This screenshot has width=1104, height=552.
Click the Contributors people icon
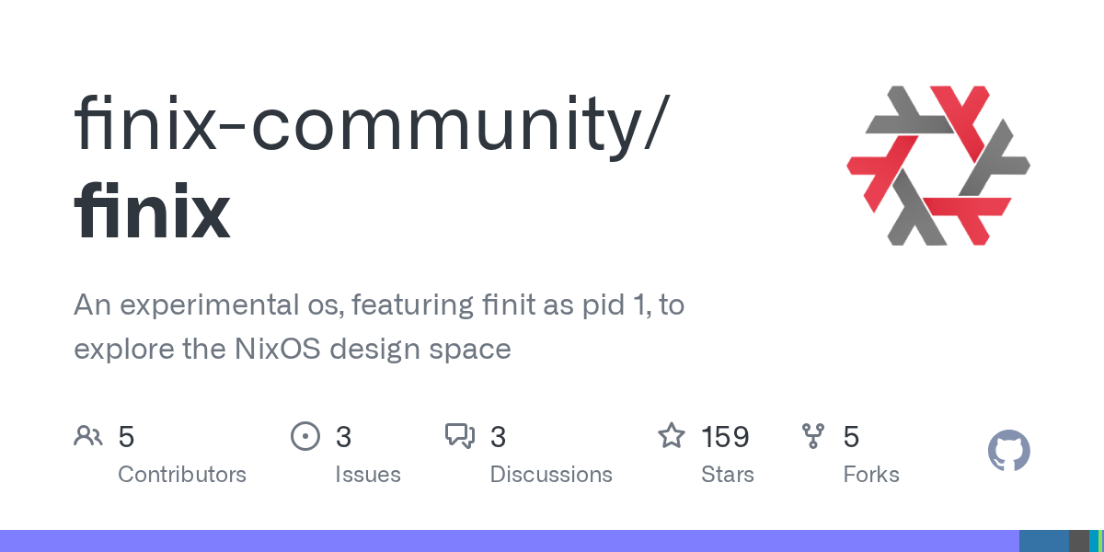(88, 436)
